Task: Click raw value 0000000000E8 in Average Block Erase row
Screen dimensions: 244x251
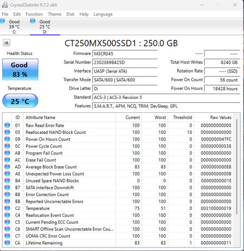Action: (216, 167)
